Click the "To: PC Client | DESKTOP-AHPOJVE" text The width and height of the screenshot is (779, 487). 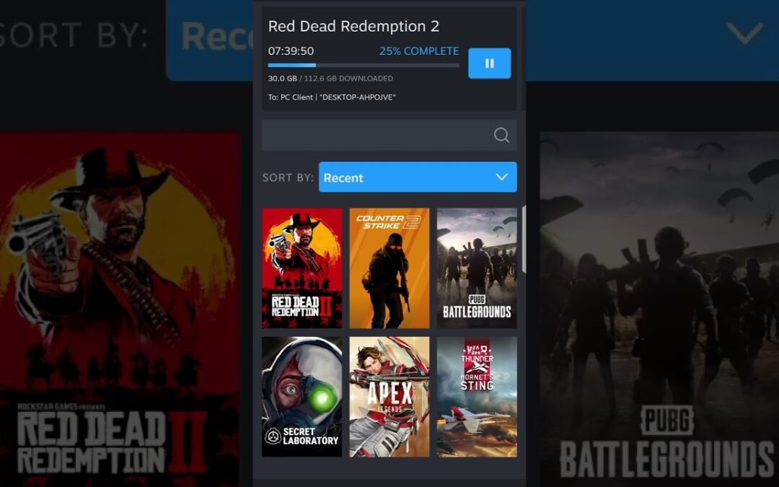point(331,97)
